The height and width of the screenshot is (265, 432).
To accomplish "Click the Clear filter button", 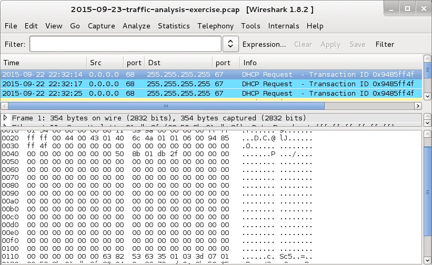I will 303,44.
